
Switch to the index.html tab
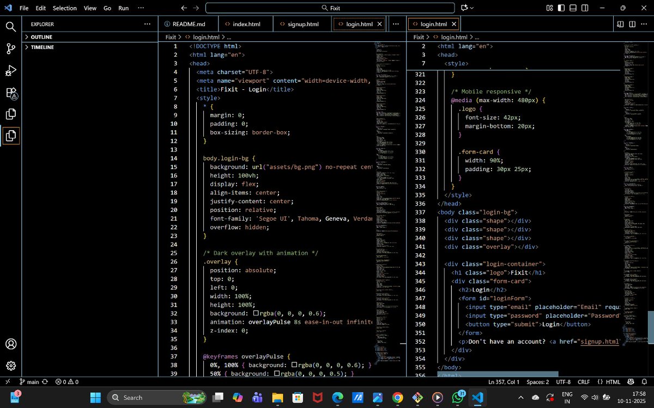click(246, 24)
